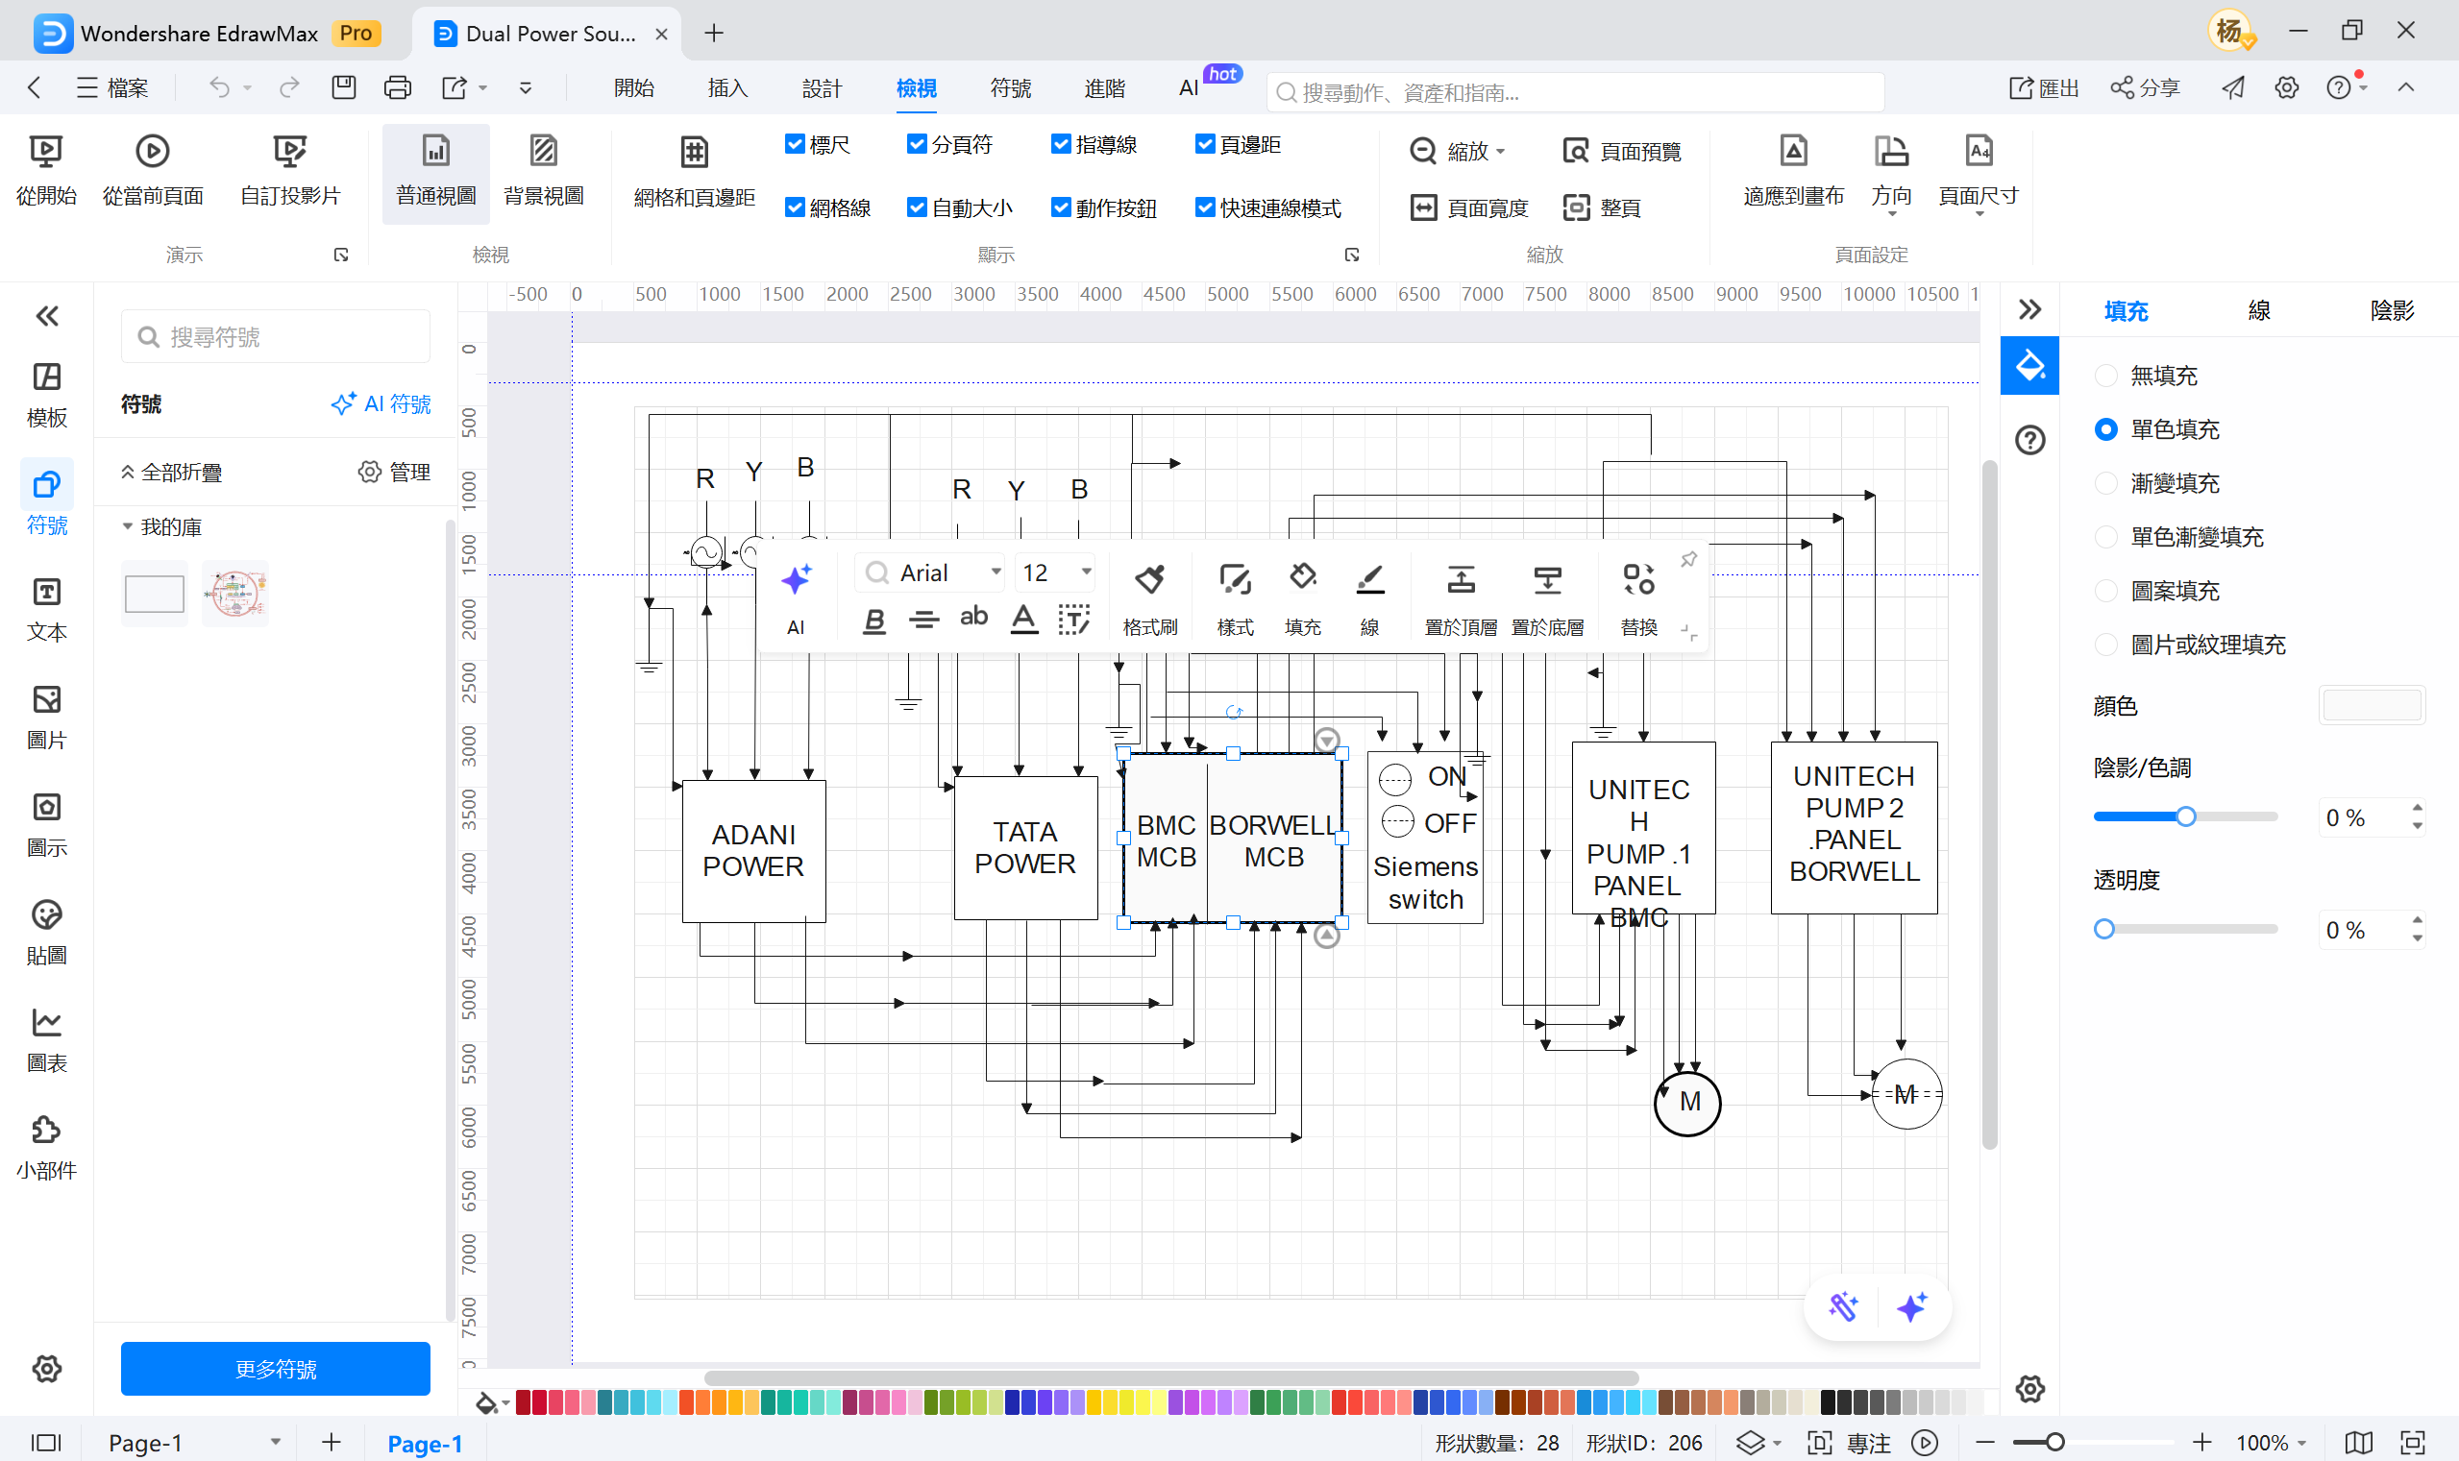
Task: Click the fill Color (顏色) swatch box
Action: (x=2371, y=705)
